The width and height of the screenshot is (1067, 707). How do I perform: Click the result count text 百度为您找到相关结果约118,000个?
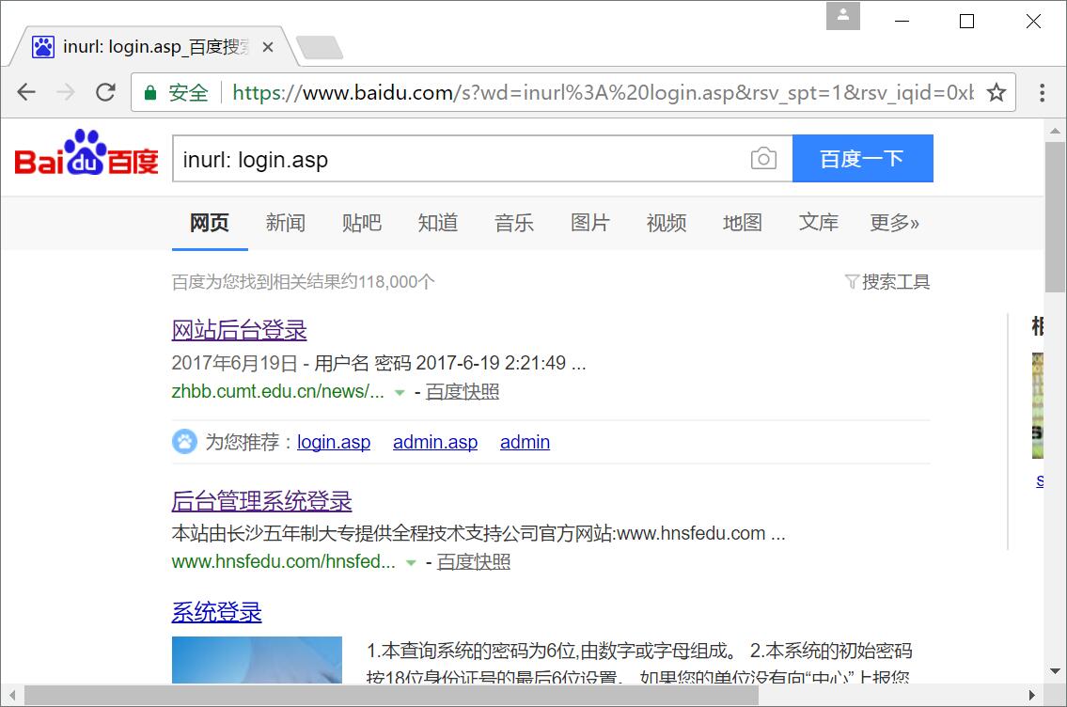pos(303,282)
